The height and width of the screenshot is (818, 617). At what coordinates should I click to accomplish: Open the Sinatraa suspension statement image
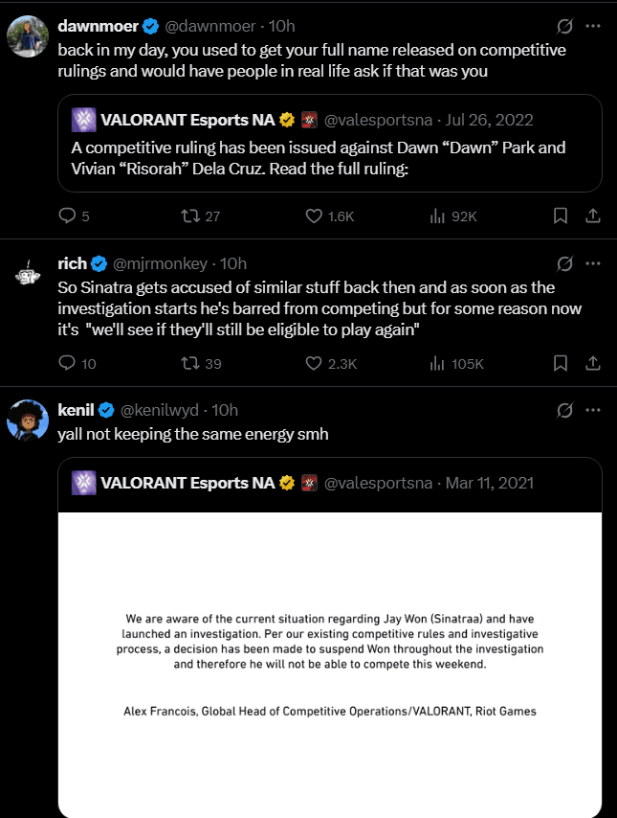[330, 661]
